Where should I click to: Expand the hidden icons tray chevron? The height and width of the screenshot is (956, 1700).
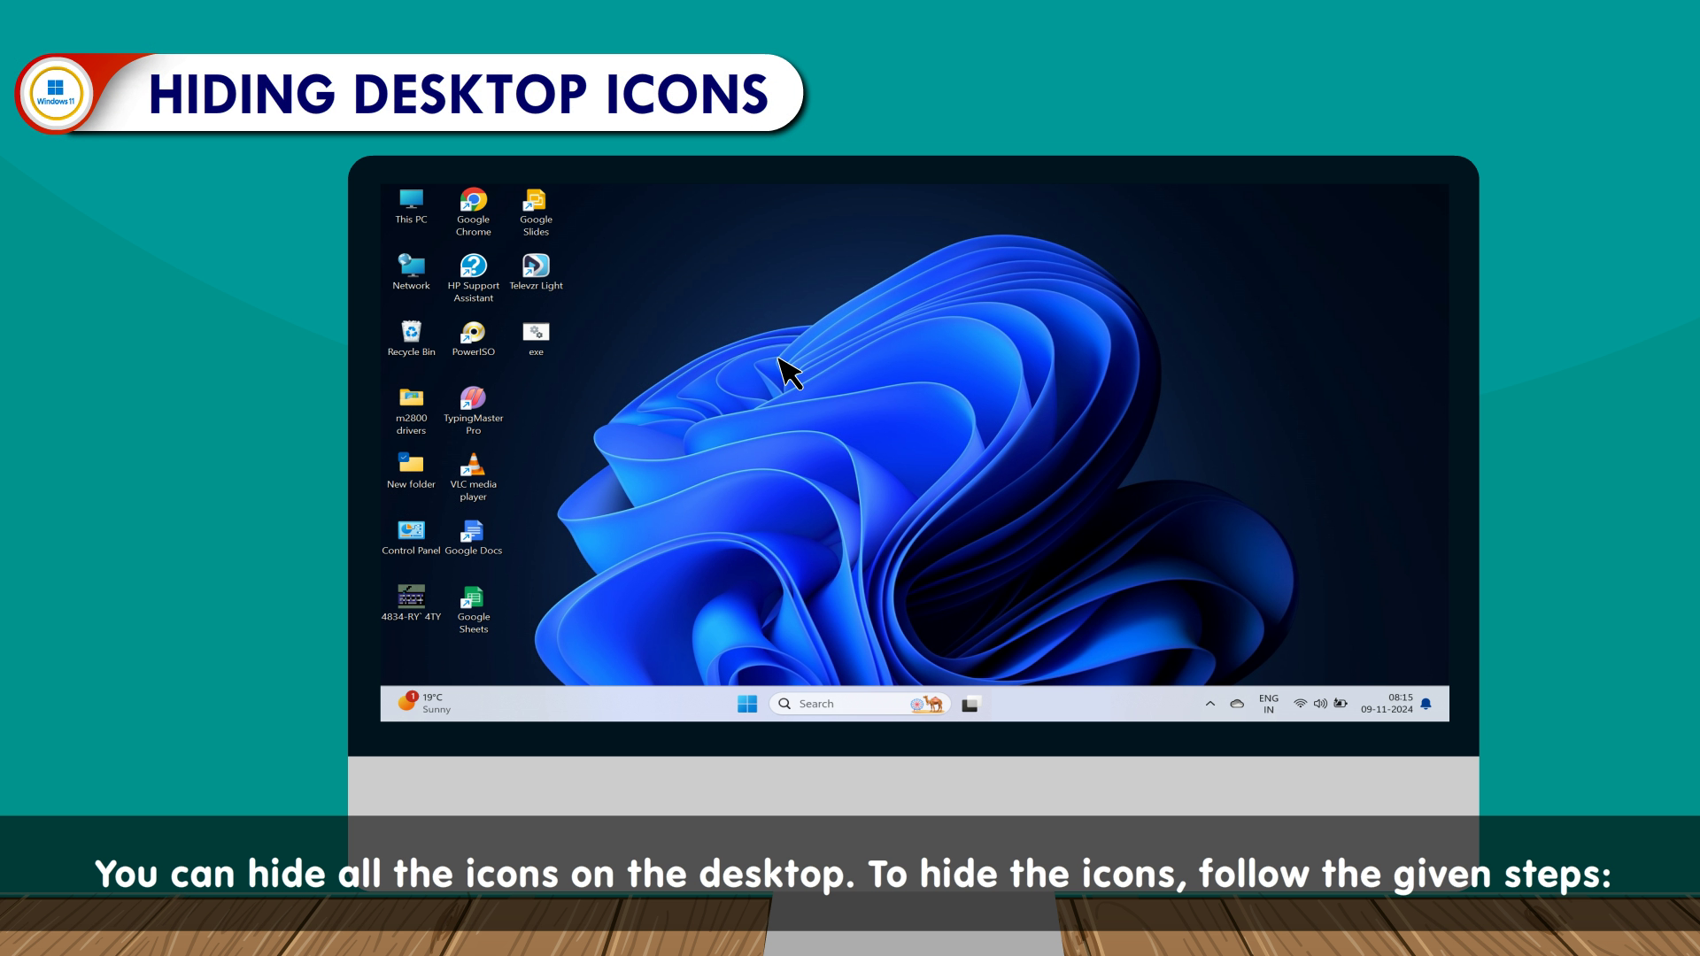(x=1209, y=704)
